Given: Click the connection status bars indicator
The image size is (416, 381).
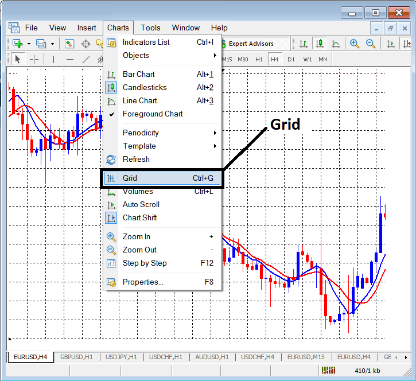Looking at the screenshot, I should pyautogui.click(x=328, y=371).
